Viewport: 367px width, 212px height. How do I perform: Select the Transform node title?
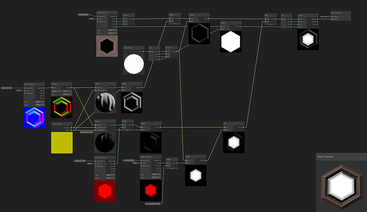tap(54, 83)
